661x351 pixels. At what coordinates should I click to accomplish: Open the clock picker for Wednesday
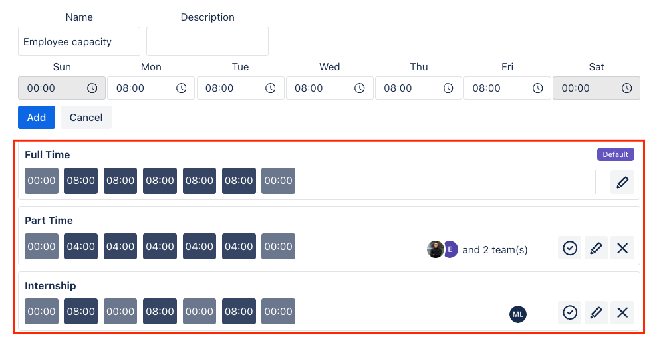coord(360,88)
